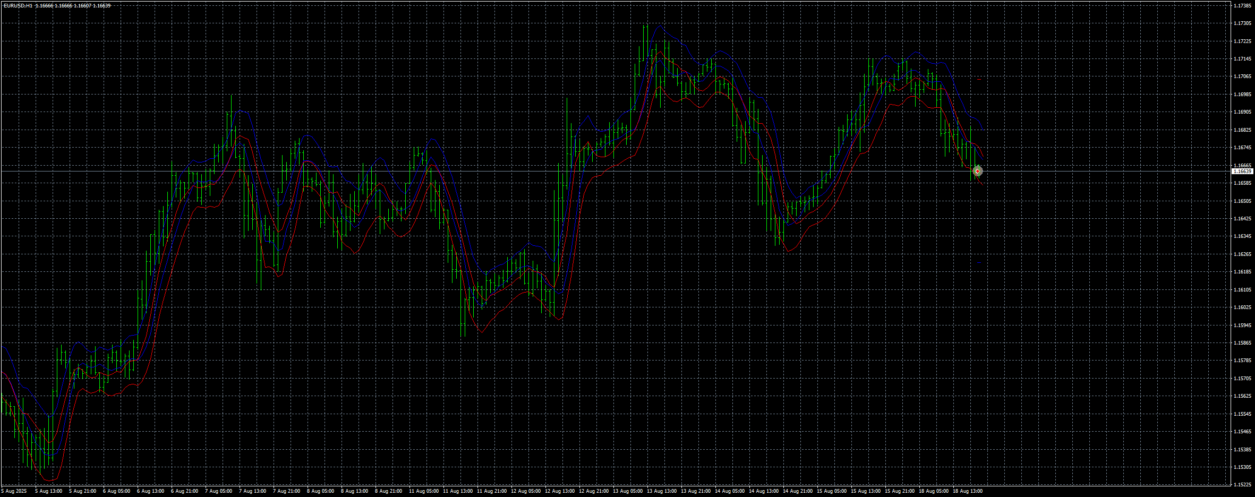The height and width of the screenshot is (497, 1255).
Task: Click the 1.16905 price scale label
Action: point(1243,112)
